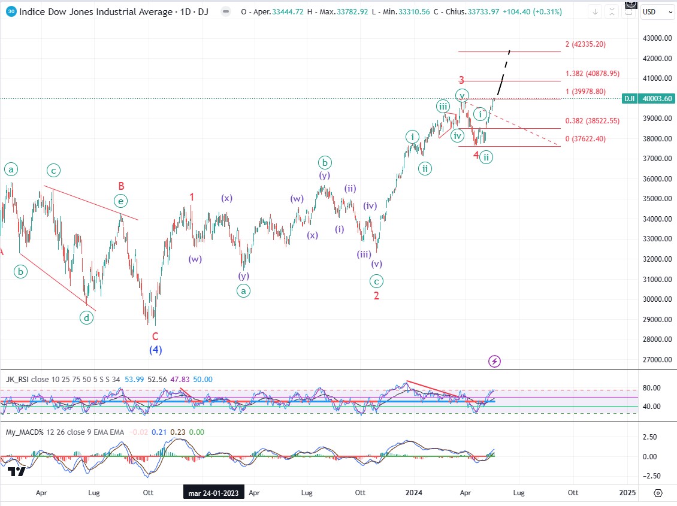Click the DJI price scale tag
This screenshot has width=677, height=506.
coord(630,99)
